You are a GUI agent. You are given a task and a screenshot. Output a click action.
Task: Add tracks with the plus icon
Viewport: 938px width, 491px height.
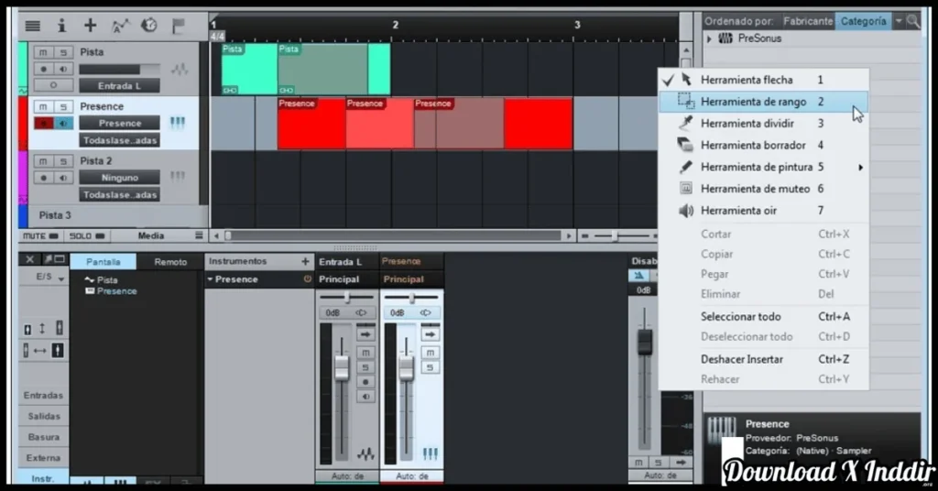pyautogui.click(x=91, y=25)
